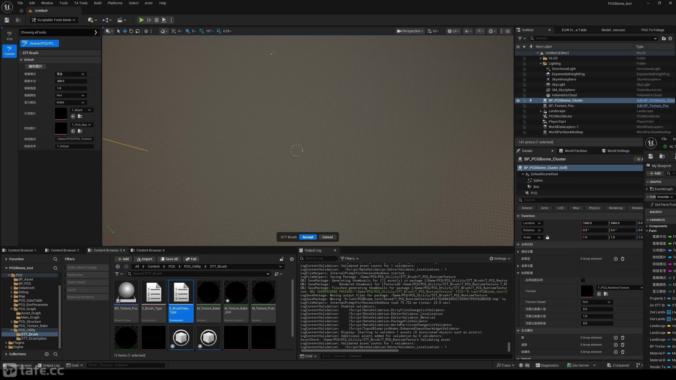Click the Texture black swatch in Details
Viewport: 676px width, 380px height.
(x=587, y=291)
